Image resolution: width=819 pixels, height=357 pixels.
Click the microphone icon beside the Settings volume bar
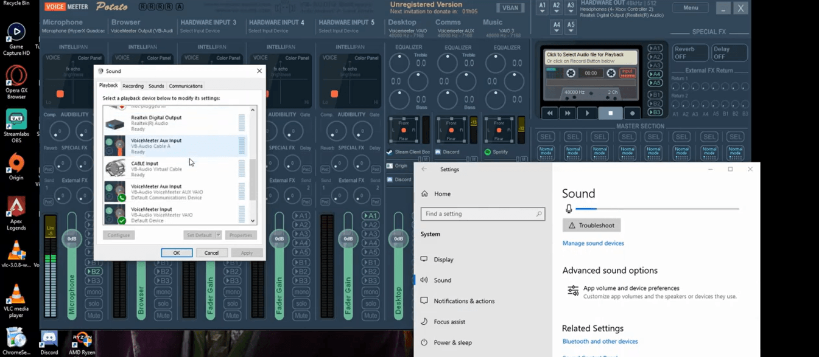[x=569, y=209]
